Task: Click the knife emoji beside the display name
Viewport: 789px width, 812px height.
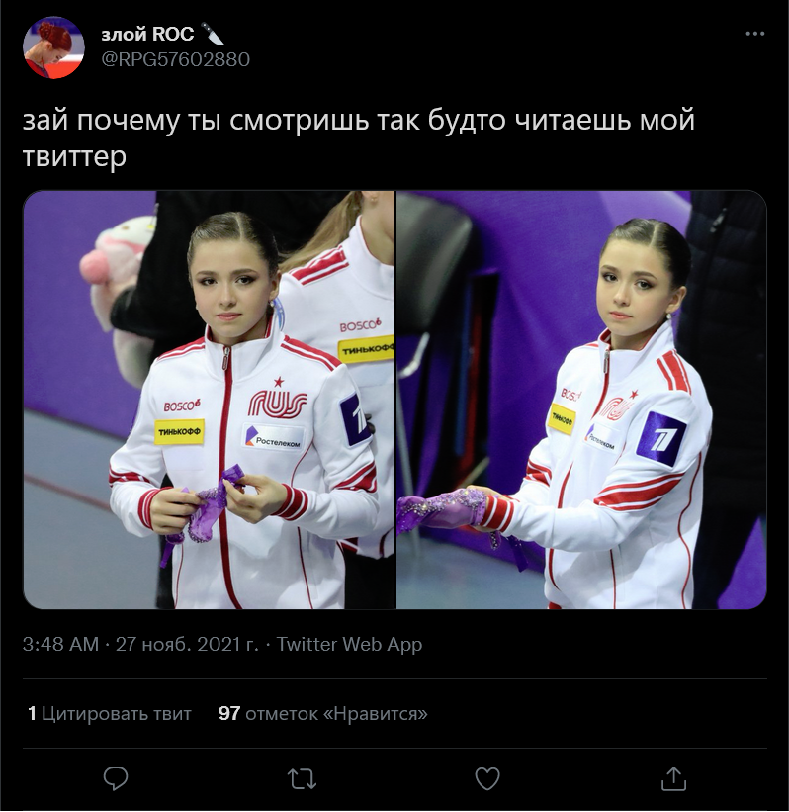Action: click(213, 34)
